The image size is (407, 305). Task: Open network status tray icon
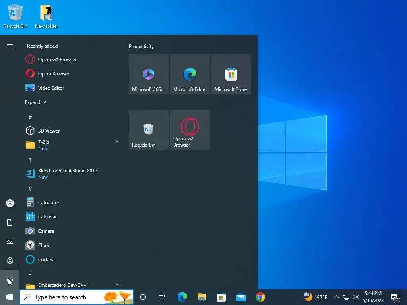pyautogui.click(x=346, y=297)
